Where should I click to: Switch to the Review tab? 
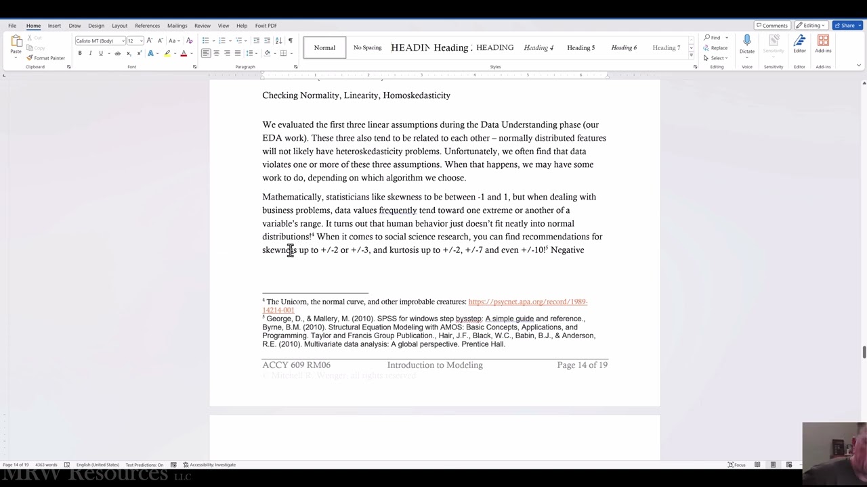tap(202, 26)
